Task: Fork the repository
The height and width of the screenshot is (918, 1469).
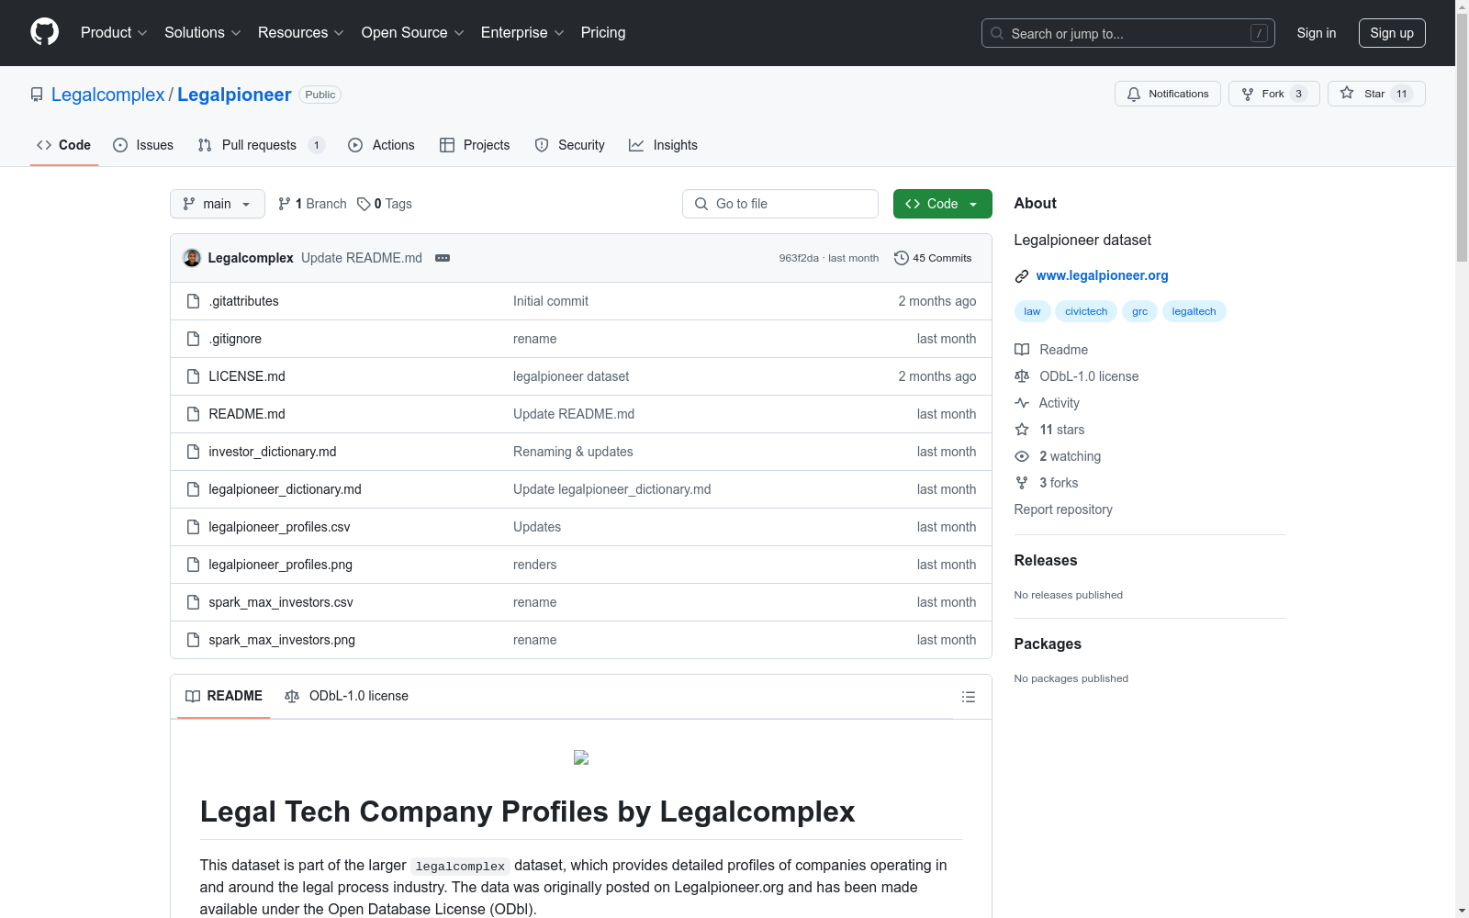Action: pyautogui.click(x=1273, y=94)
